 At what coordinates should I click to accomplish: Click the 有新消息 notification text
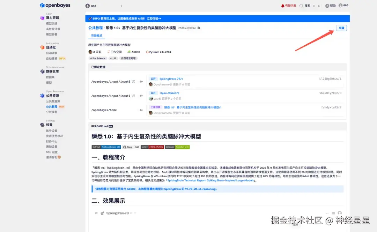pyautogui.click(x=291, y=6)
